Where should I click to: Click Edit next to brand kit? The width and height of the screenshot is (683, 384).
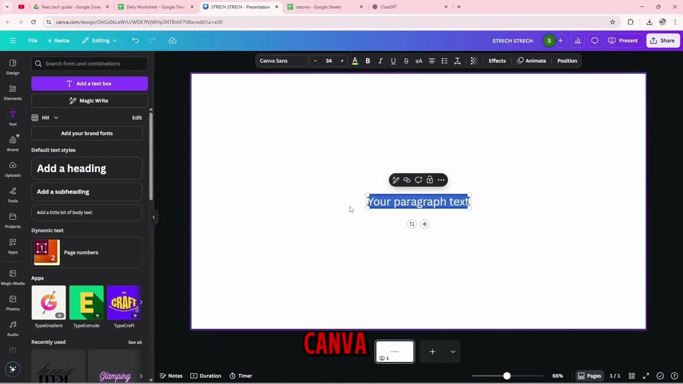(137, 118)
